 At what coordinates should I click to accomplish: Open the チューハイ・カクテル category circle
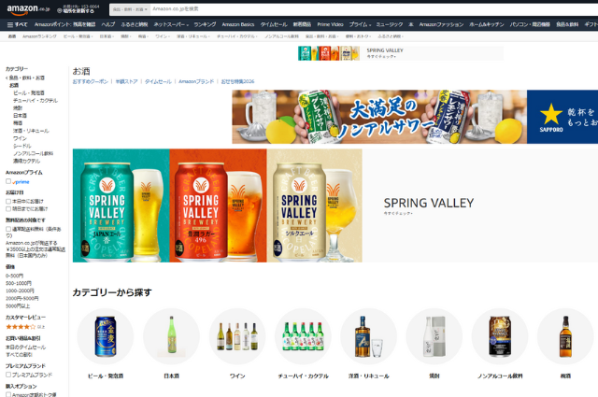pyautogui.click(x=303, y=336)
